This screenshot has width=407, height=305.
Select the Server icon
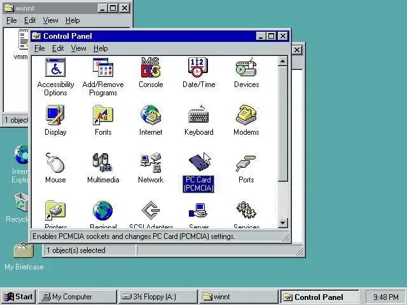click(198, 210)
